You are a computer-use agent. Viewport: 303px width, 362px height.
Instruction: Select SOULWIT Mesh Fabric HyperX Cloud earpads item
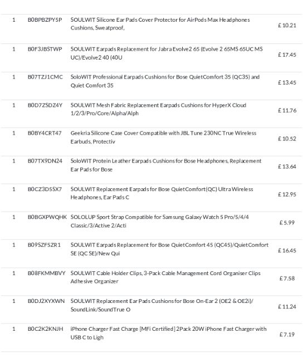pyautogui.click(x=158, y=109)
